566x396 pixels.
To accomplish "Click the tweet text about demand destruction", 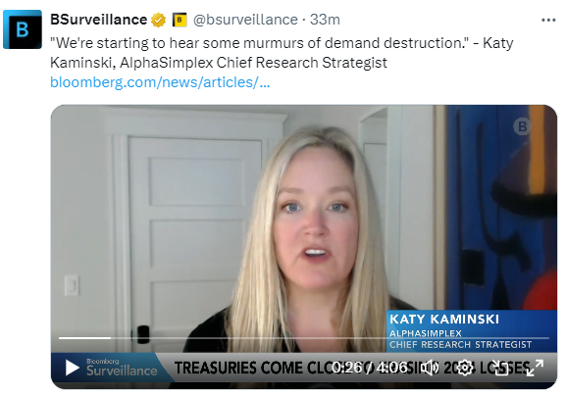I will point(282,53).
